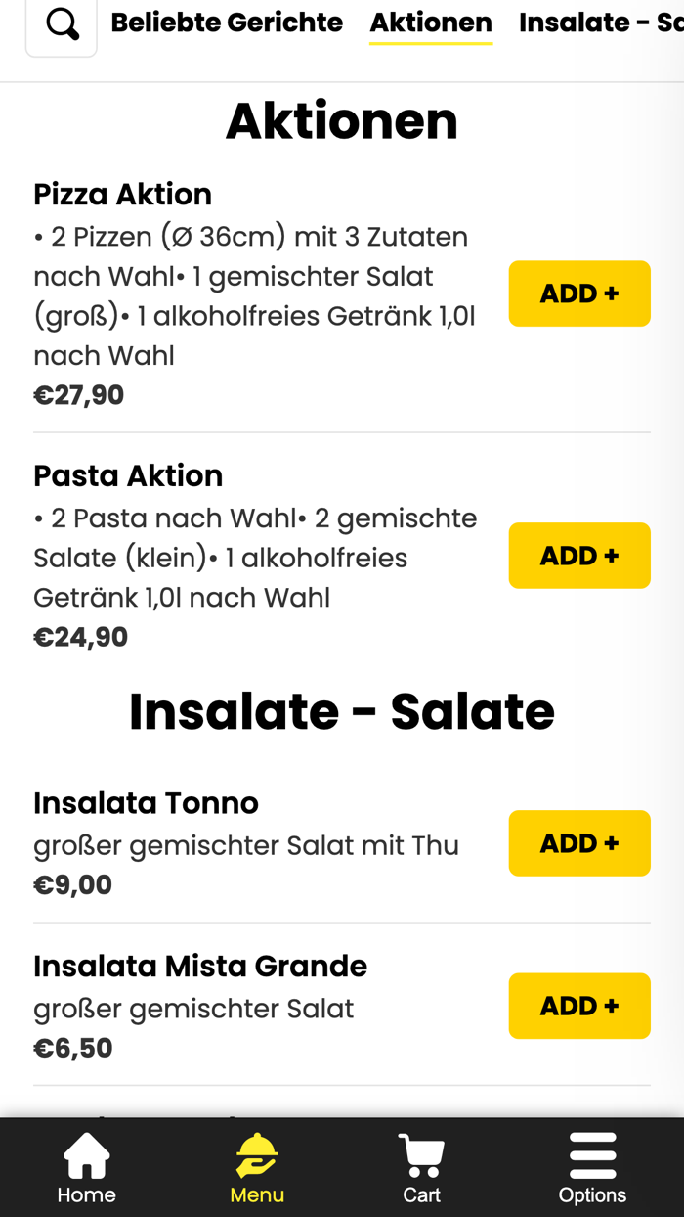
Task: Add Pizza Aktion to the order
Action: pyautogui.click(x=578, y=293)
